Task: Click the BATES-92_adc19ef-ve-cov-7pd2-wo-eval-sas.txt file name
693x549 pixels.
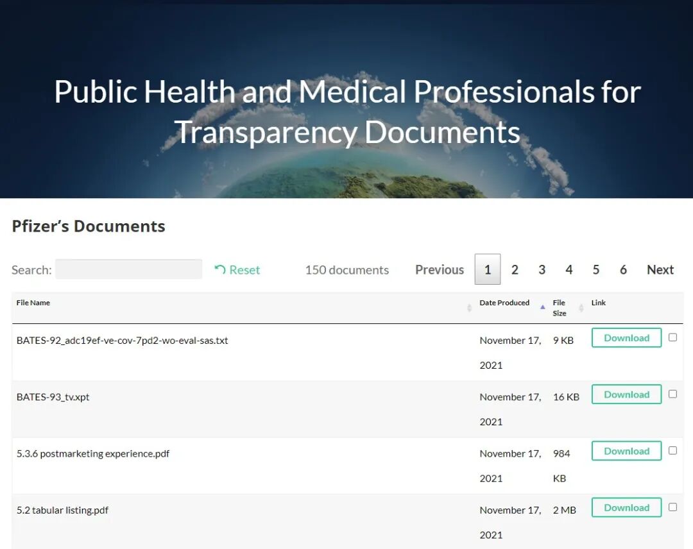Action: (x=122, y=341)
